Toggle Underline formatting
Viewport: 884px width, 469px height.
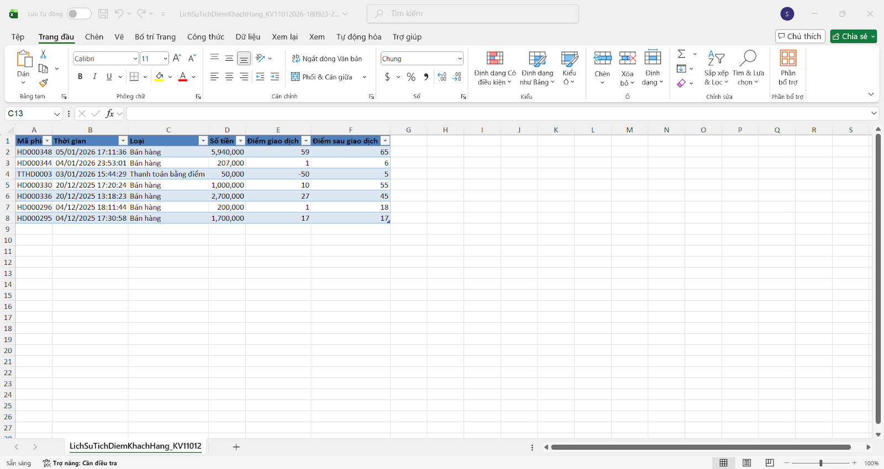pos(109,77)
